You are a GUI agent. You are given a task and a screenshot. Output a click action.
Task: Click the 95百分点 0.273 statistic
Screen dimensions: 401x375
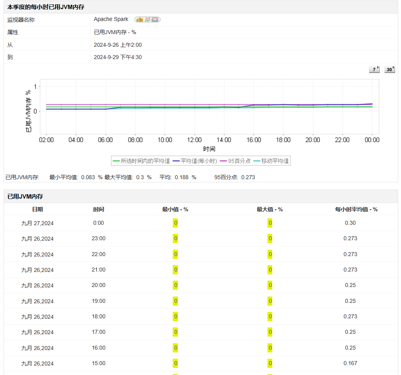point(235,177)
